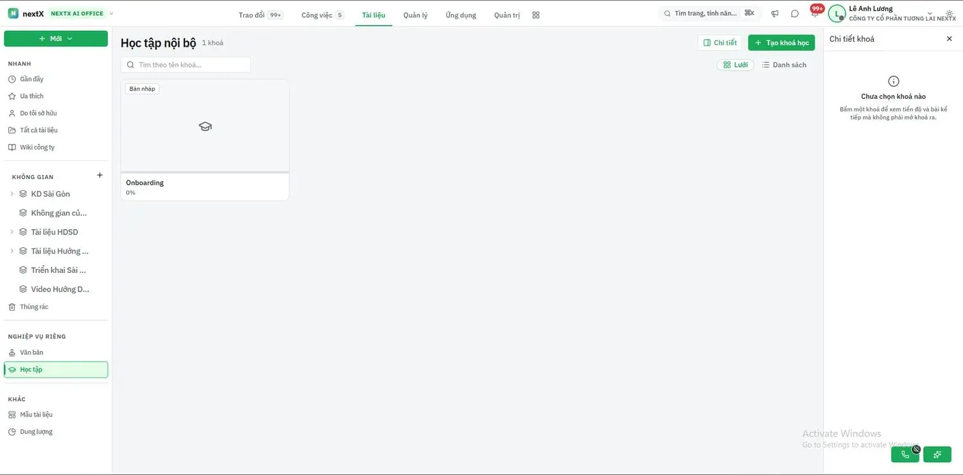Click the global Tìm trang, tính năng search box
Viewport: 963px width, 475px height.
coord(711,13)
